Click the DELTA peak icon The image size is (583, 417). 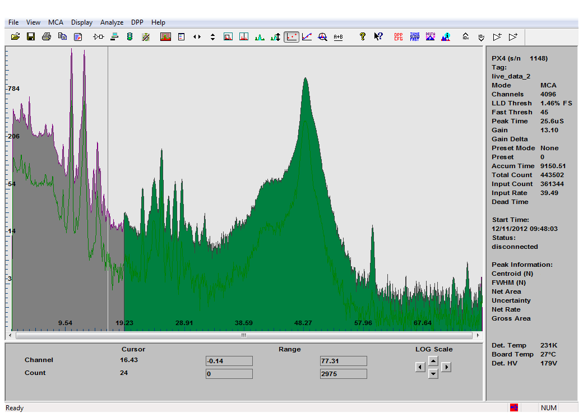(x=430, y=36)
